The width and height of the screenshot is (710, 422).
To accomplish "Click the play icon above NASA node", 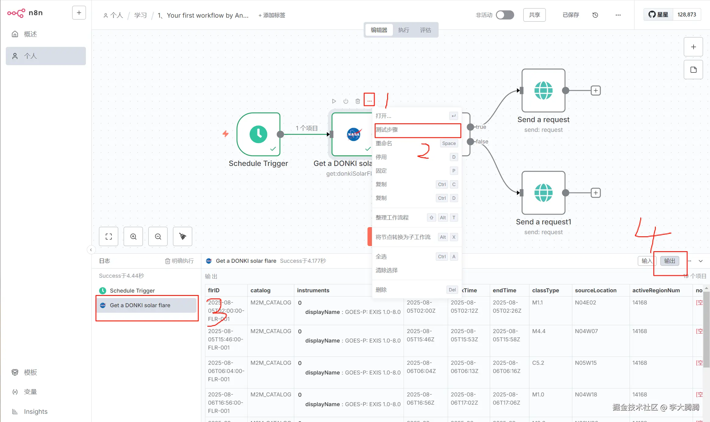I will click(x=334, y=101).
